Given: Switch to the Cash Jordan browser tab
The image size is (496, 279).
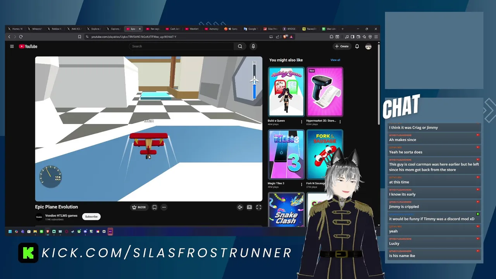Looking at the screenshot, I should point(173,29).
